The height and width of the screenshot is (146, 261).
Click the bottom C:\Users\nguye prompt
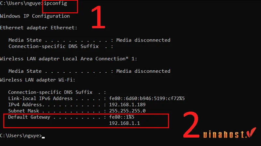(x=21, y=136)
